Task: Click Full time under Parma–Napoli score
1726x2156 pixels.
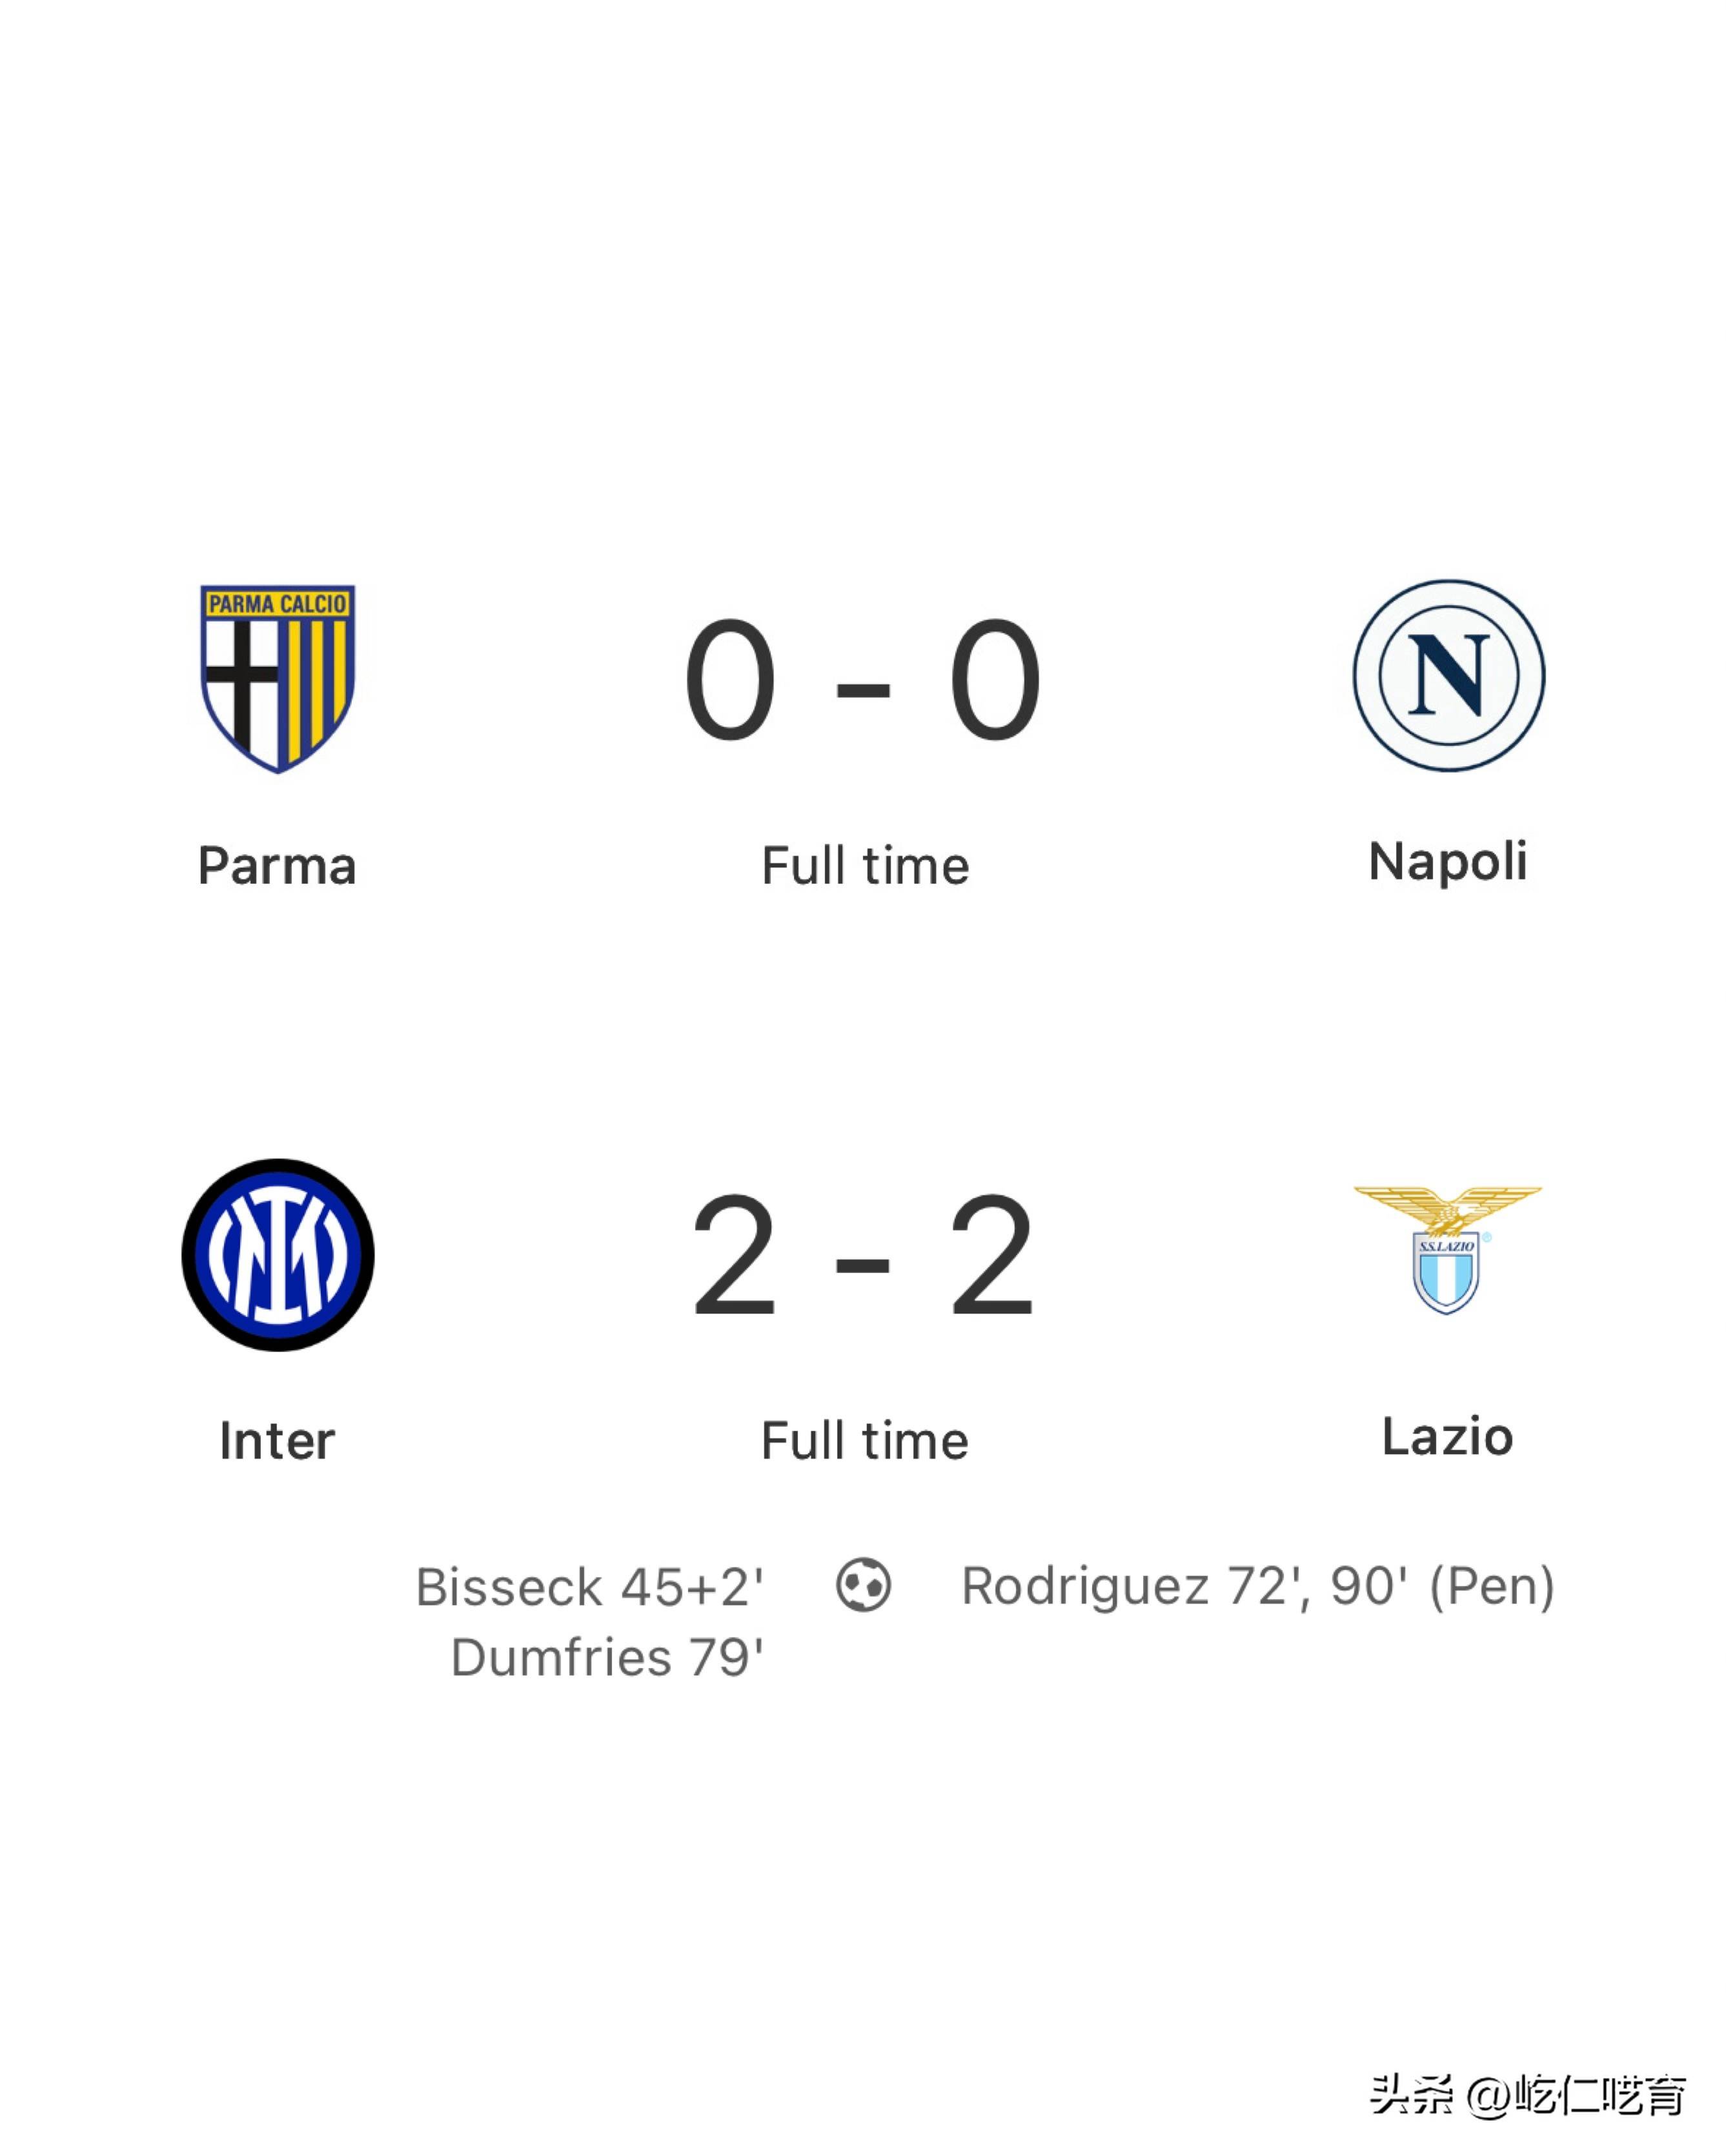Action: tap(865, 866)
